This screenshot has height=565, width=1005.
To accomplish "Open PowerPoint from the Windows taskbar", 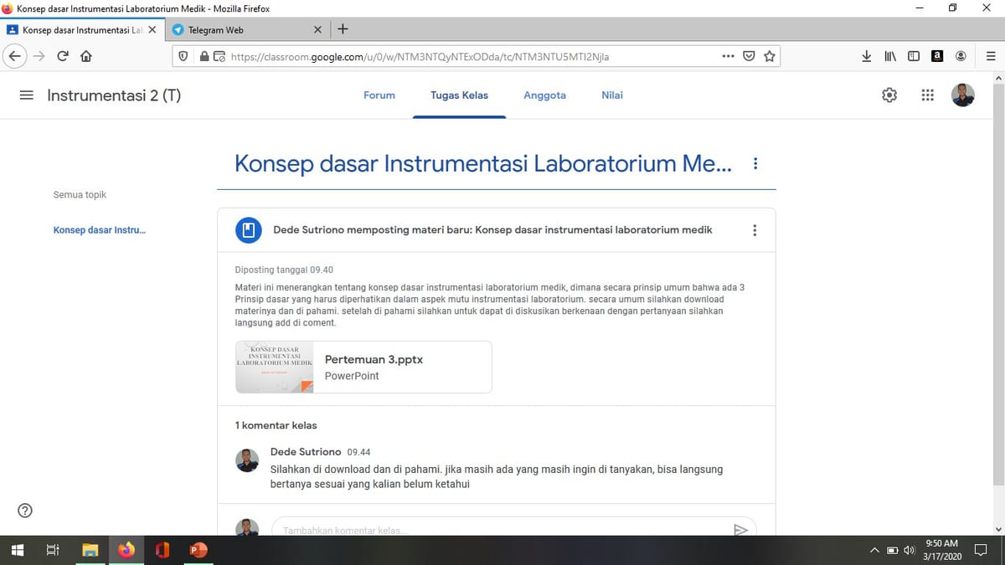I will click(x=198, y=550).
